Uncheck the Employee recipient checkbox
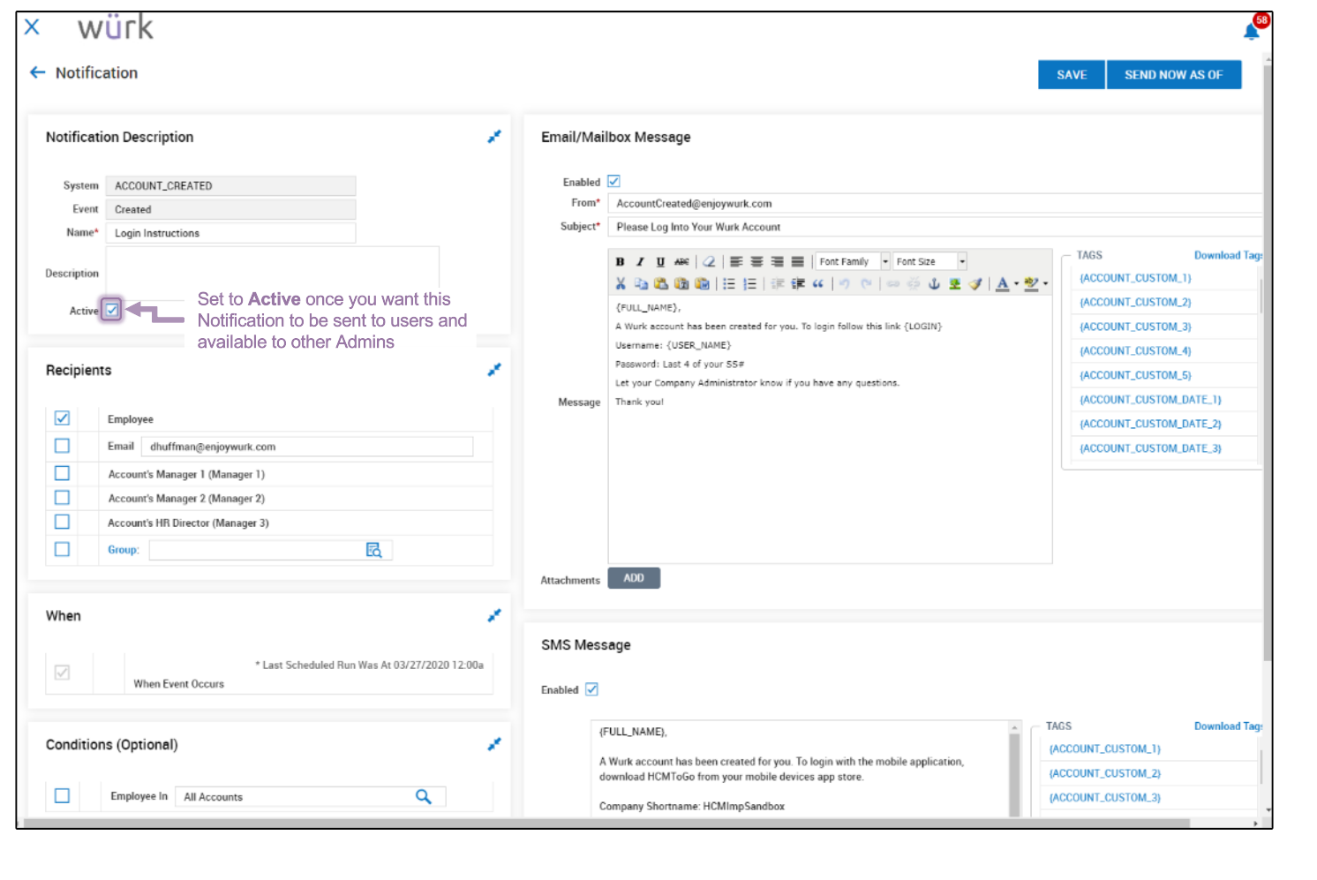Image resolution: width=1317 pixels, height=880 pixels. click(x=62, y=418)
